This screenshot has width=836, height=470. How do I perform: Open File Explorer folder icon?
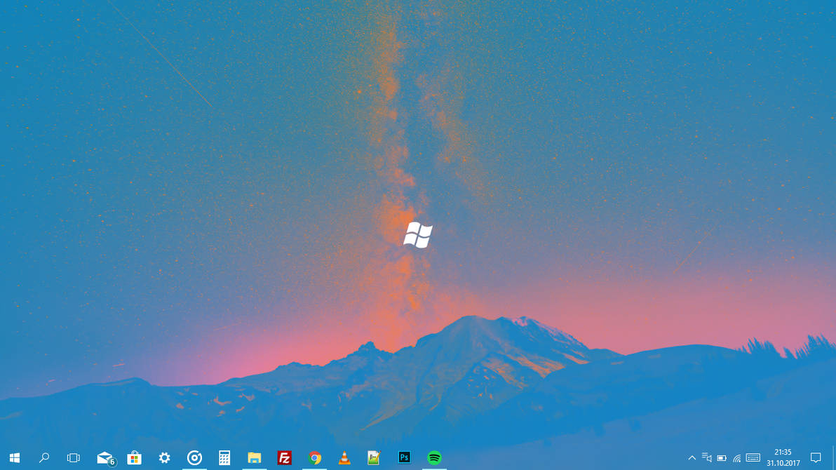(x=255, y=458)
